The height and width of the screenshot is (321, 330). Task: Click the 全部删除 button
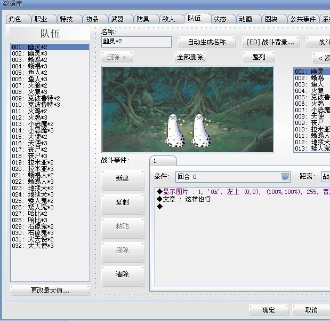[x=190, y=57]
